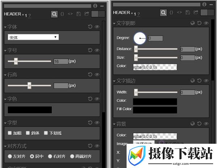Click globe icon in 文字描边 header

193,81
